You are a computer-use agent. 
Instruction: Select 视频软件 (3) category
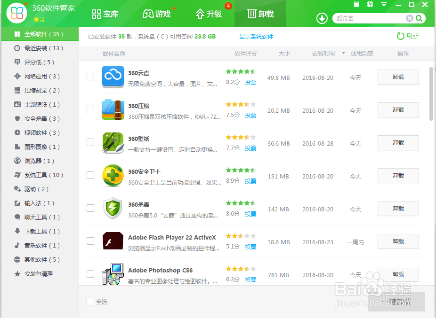click(40, 132)
